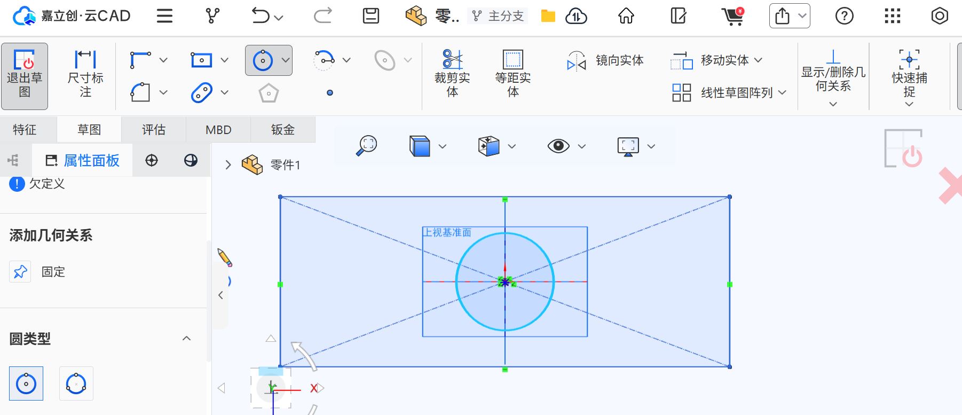Select the Offset Entities (等距实体) tool
The height and width of the screenshot is (415, 962).
coord(512,75)
